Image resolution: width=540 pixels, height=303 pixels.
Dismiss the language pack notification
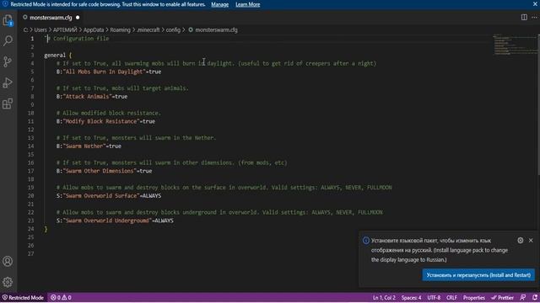[x=531, y=241]
